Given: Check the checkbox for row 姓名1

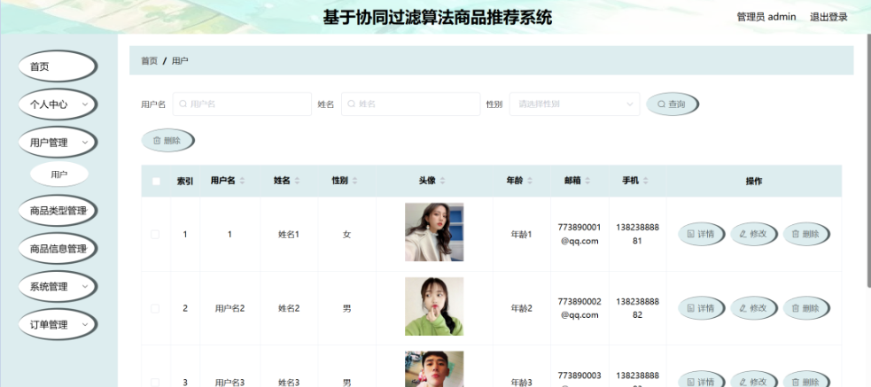Looking at the screenshot, I should click(x=155, y=235).
